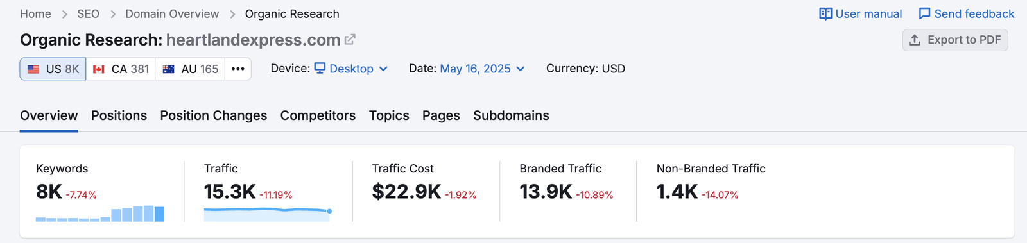The width and height of the screenshot is (1027, 243).
Task: Navigate to SEO breadcrumb link
Action: coord(88,13)
